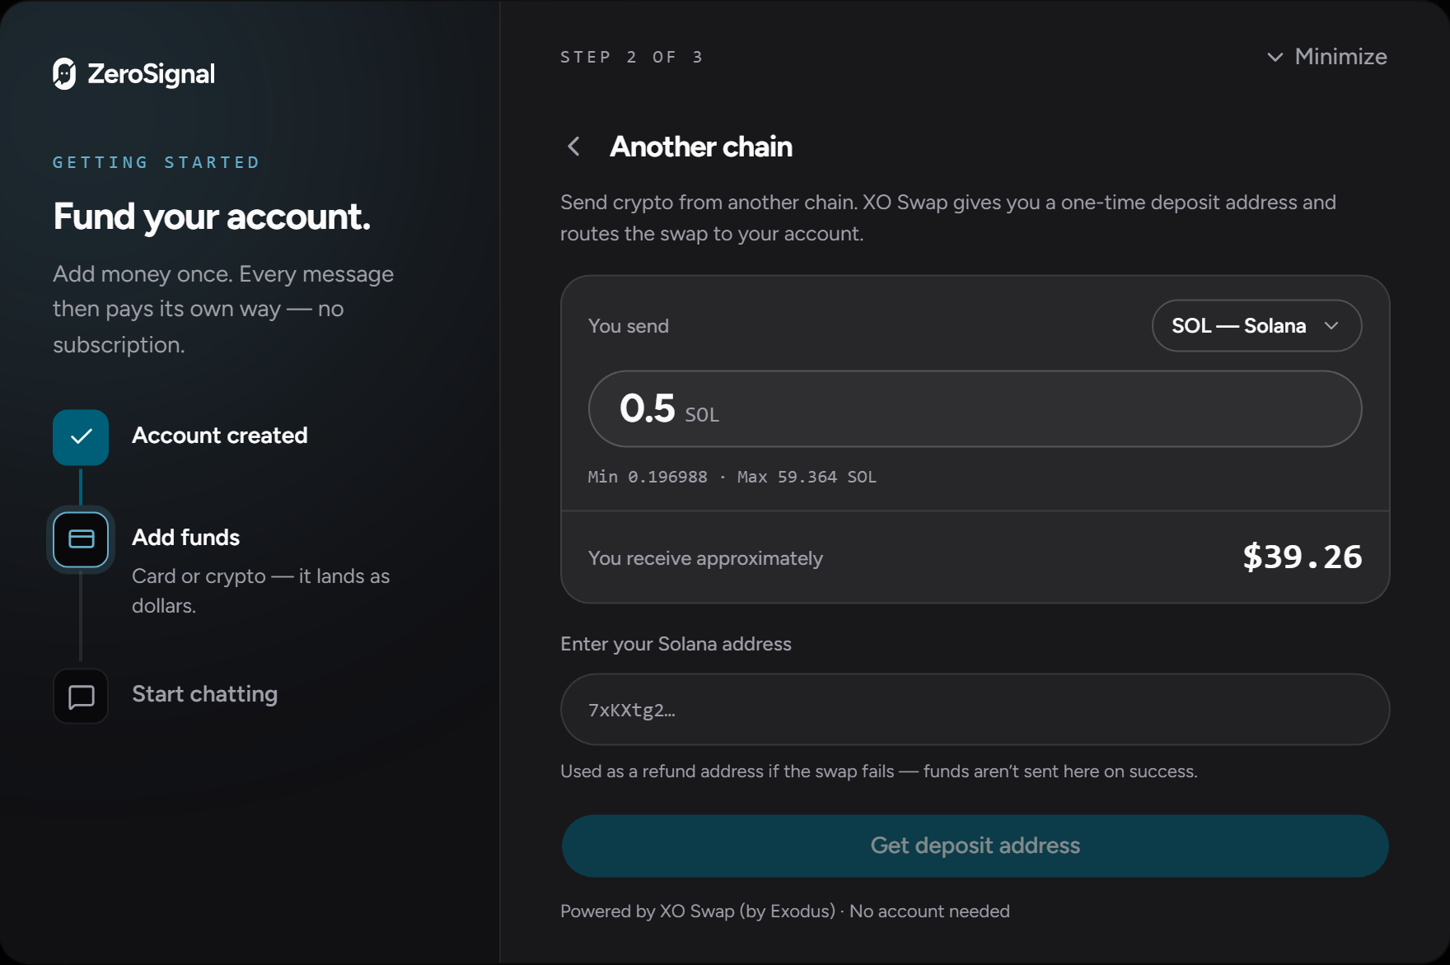
Task: Click the Start chatting speech bubble icon
Action: click(x=81, y=697)
